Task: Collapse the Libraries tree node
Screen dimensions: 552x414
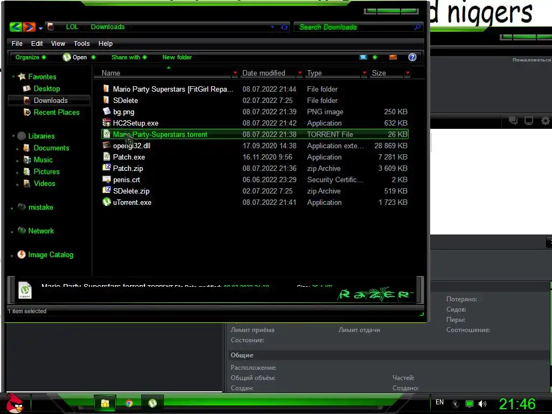Action: [x=13, y=136]
